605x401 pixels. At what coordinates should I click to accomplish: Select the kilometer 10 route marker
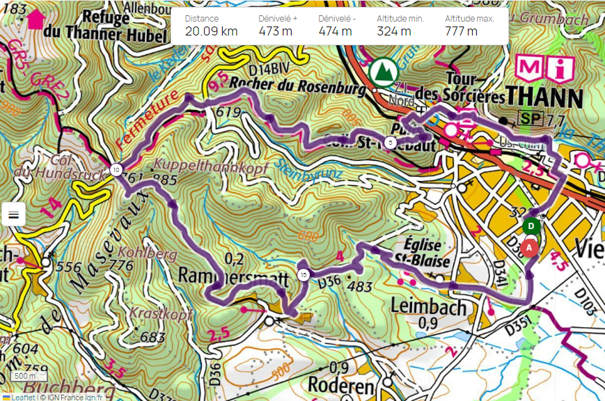click(x=116, y=170)
